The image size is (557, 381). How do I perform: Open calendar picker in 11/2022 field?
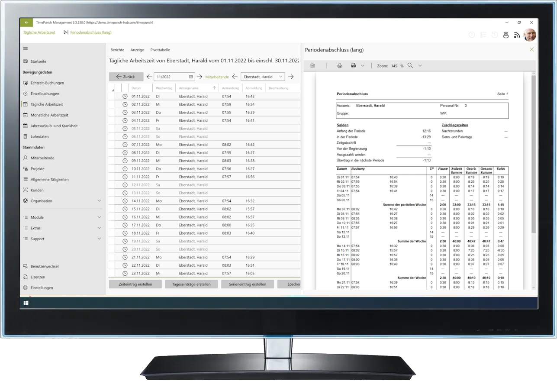(x=191, y=77)
